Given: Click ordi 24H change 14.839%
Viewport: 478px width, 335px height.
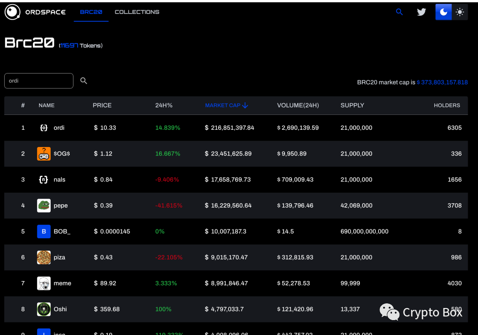Looking at the screenshot, I should 168,128.
